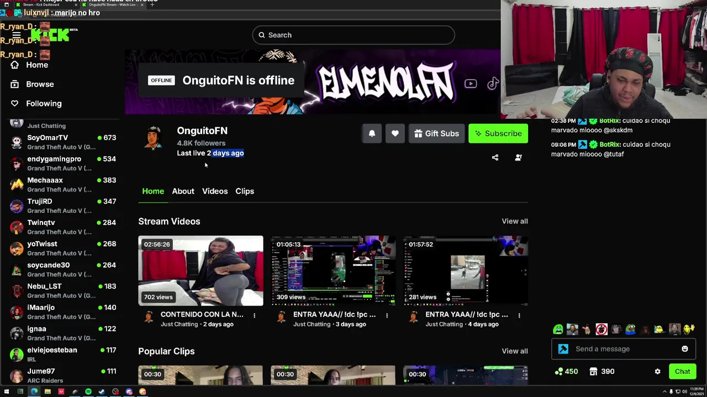
Task: Open Nebu_LST channel in sidebar
Action: pyautogui.click(x=64, y=291)
